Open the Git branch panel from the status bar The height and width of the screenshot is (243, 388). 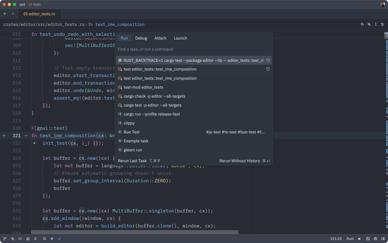point(5,238)
